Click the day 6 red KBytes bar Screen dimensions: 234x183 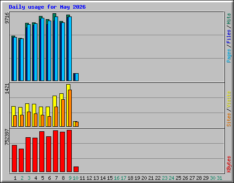click(x=48, y=154)
